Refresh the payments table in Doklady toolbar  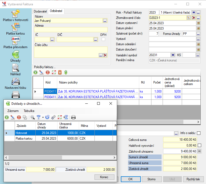[47, 117]
